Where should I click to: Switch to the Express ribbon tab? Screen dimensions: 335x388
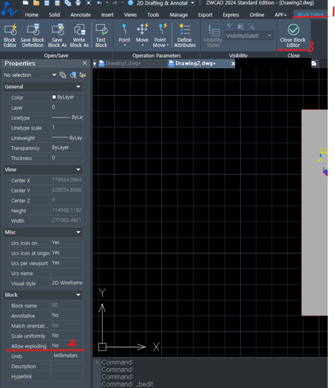(231, 15)
